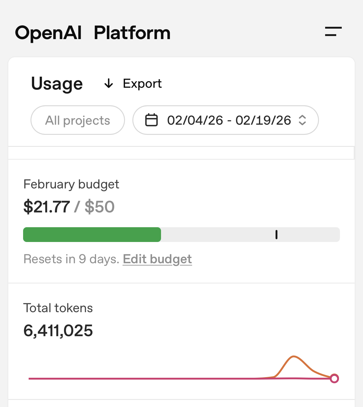Click the February budget label
Screen dimensions: 363x407
pyautogui.click(x=71, y=184)
